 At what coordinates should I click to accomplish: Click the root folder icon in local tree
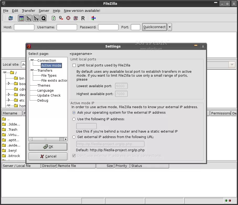pos(12,72)
